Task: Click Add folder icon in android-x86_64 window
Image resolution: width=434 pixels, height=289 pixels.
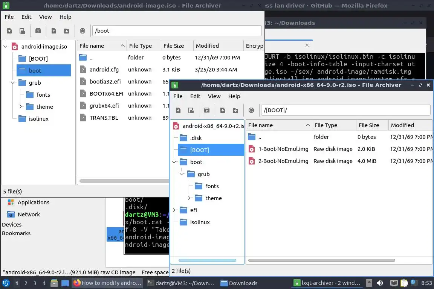Action: coord(235,110)
